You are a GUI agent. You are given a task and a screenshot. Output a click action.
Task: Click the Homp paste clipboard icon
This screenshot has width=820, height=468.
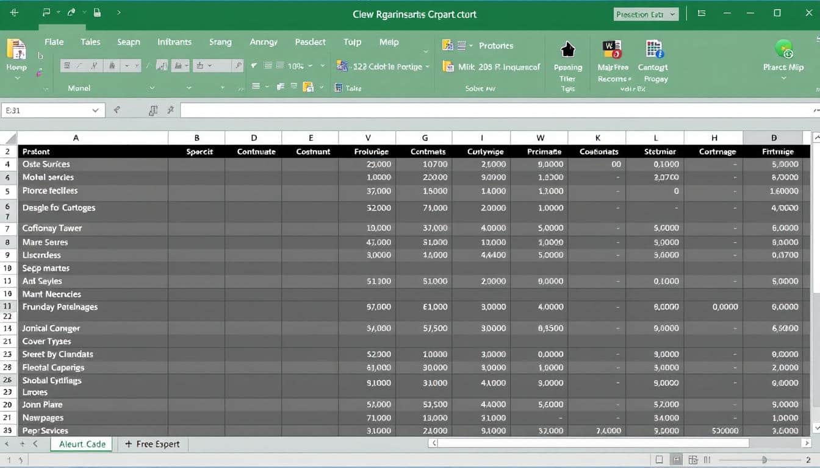click(x=16, y=49)
